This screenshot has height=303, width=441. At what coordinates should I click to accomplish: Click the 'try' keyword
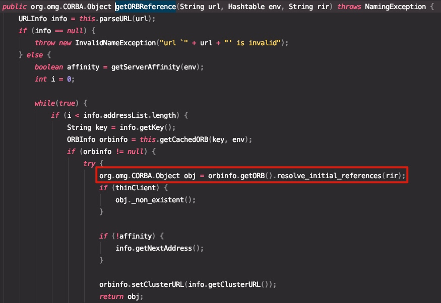89,164
